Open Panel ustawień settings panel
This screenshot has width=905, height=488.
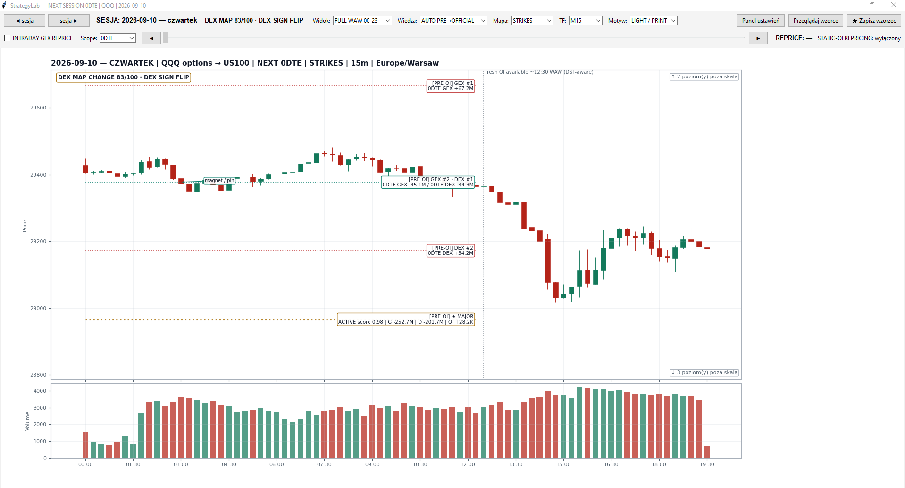(761, 21)
